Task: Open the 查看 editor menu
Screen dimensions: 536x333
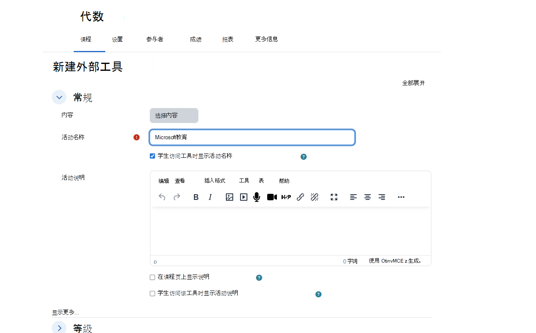Action: [x=180, y=181]
